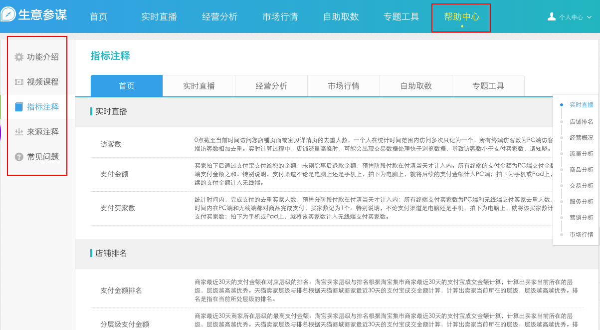Click the 访客数 metric row label
Image resolution: width=600 pixels, height=330 pixels.
coord(111,144)
